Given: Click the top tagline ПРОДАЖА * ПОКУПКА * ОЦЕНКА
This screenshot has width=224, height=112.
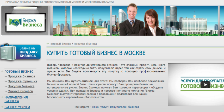Looking at the screenshot, I should [x=60, y=2].
